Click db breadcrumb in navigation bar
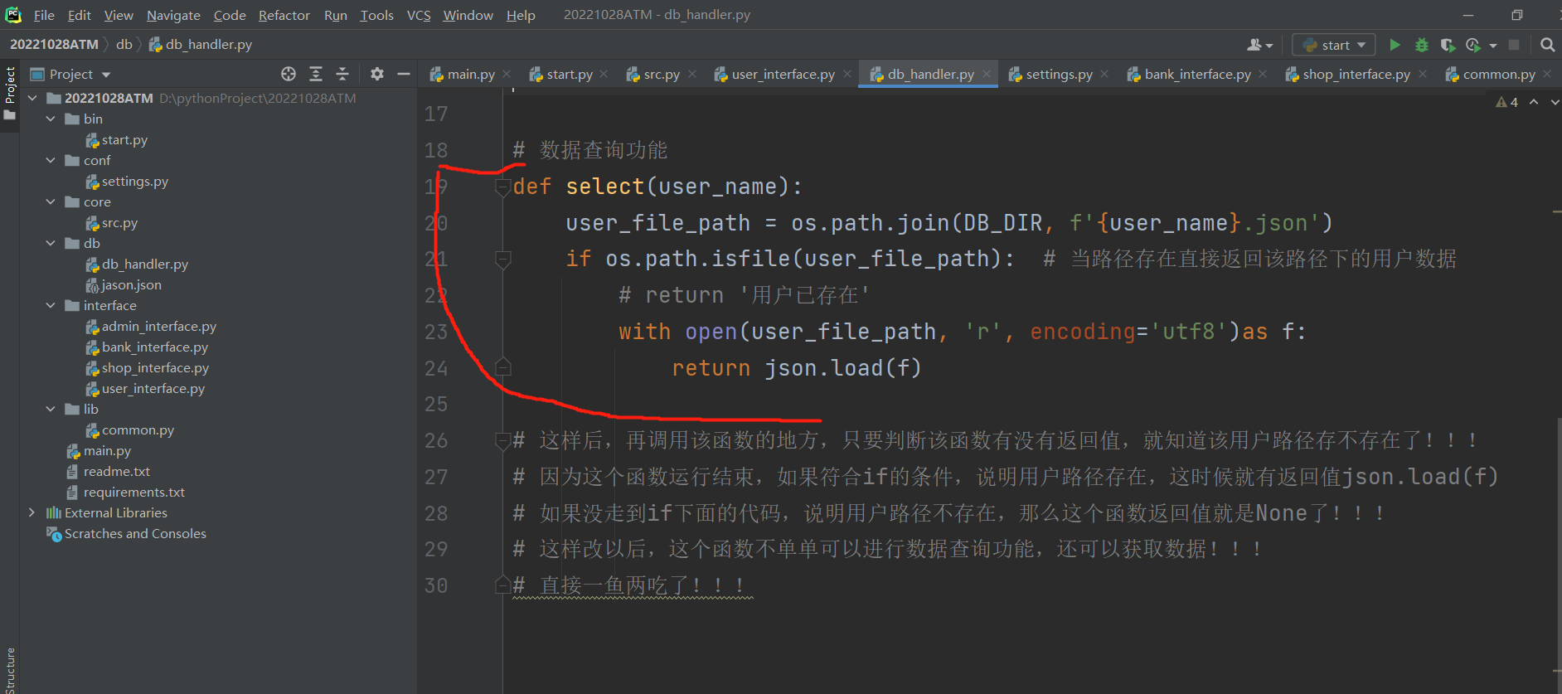This screenshot has width=1562, height=694. point(124,44)
